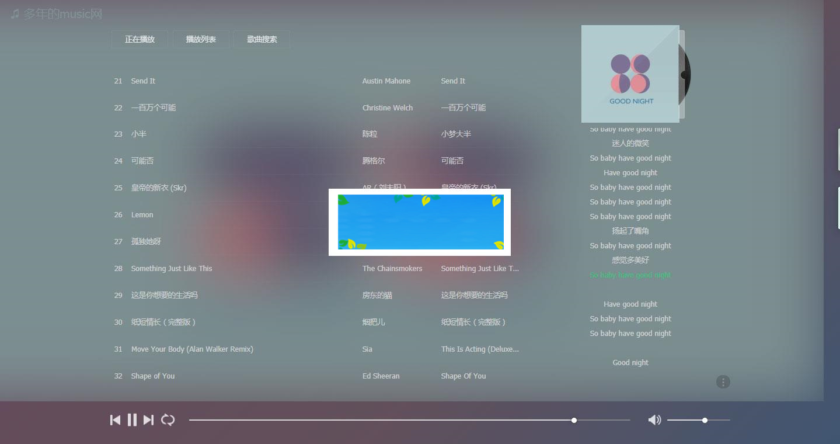Skip to the next track

click(148, 420)
